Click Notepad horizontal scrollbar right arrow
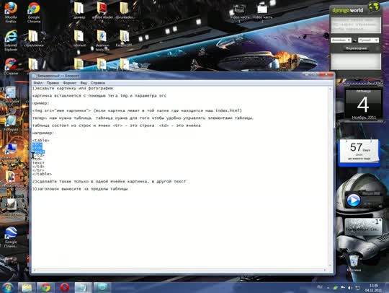The image size is (389, 293). coord(325,270)
